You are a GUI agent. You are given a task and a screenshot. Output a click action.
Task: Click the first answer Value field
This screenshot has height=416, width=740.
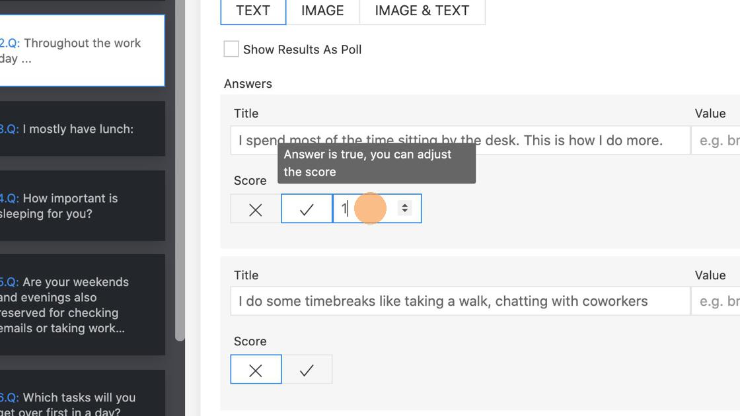(716, 141)
